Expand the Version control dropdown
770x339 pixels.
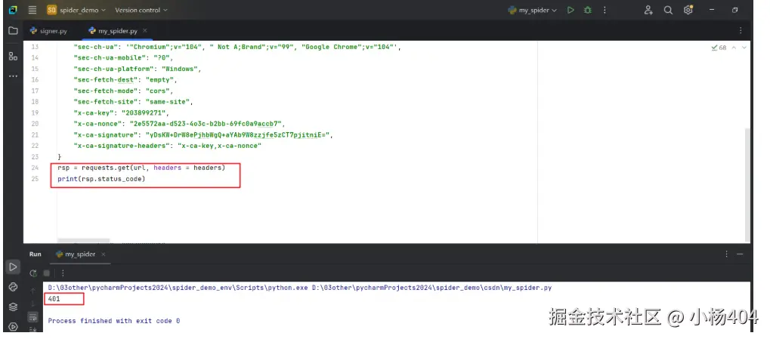[x=141, y=10]
